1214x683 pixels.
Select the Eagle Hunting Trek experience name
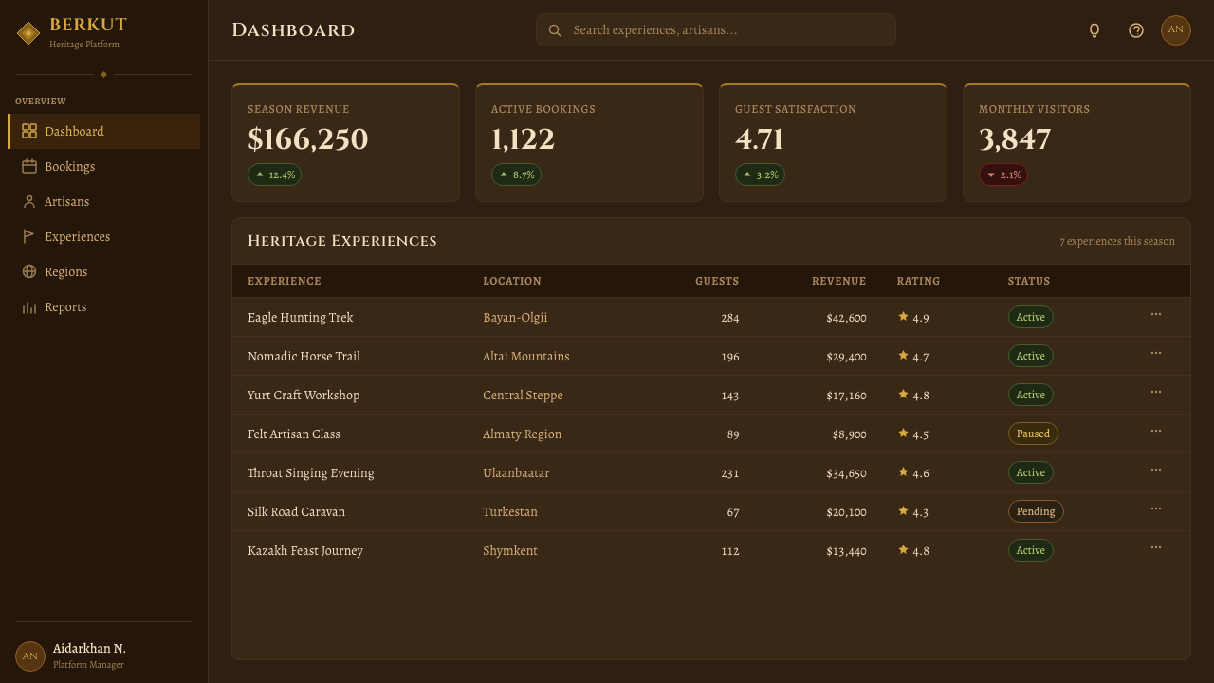300,317
